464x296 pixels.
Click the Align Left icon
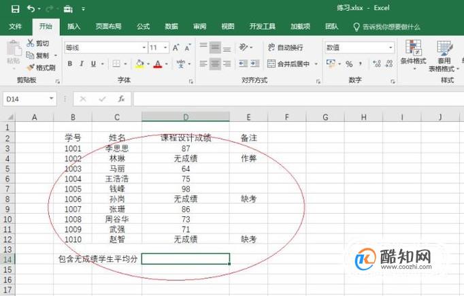[203, 64]
